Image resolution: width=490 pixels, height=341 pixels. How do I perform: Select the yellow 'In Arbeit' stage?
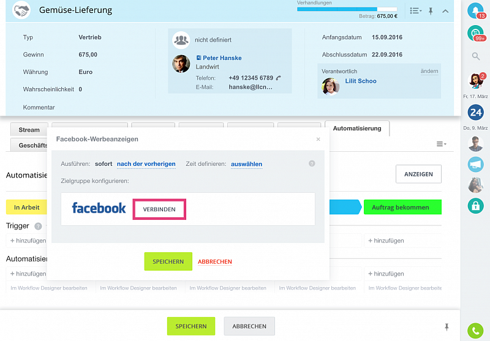(26, 208)
